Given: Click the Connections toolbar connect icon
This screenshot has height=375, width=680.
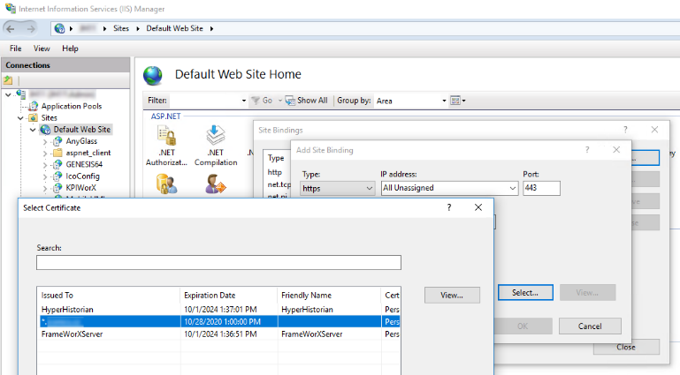Looking at the screenshot, I should tap(9, 80).
